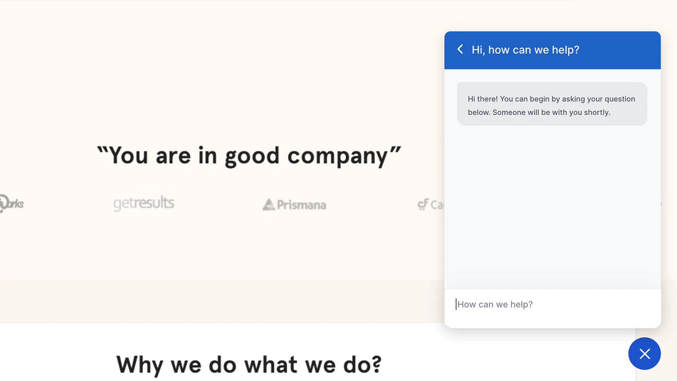
Task: Click the chat header bar
Action: (552, 50)
